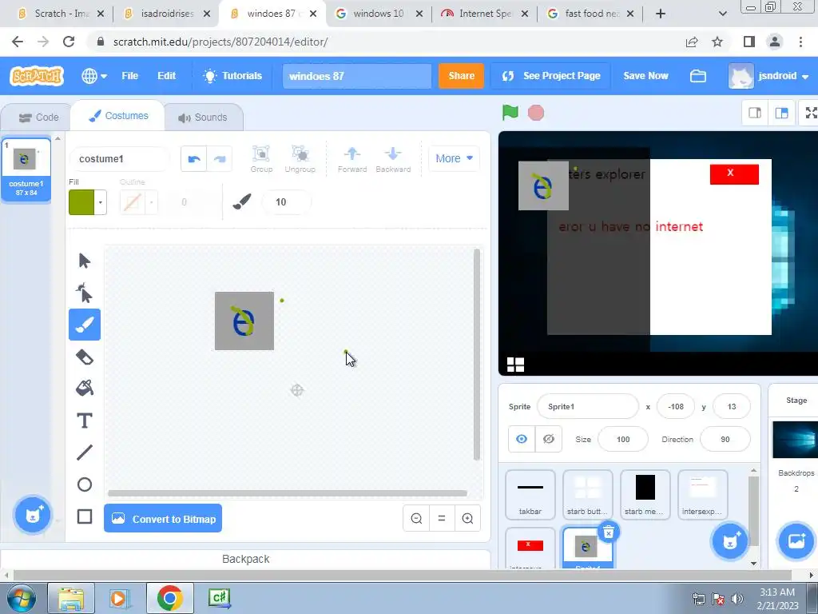The height and width of the screenshot is (614, 818).
Task: Select the Brush tool in tool column
Action: (85, 325)
